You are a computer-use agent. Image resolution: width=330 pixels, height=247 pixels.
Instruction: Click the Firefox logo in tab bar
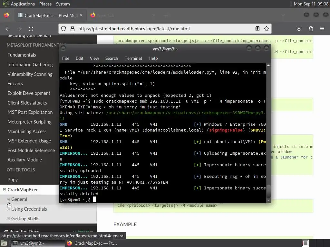[x=6, y=15]
